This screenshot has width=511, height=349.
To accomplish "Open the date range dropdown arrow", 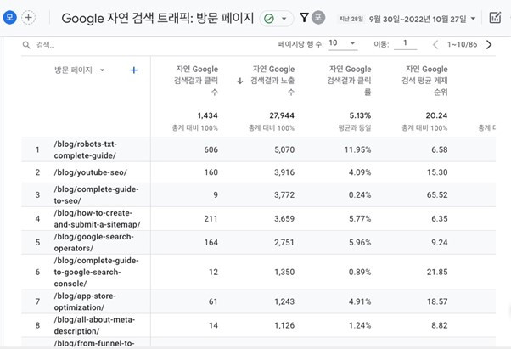I will coord(473,19).
